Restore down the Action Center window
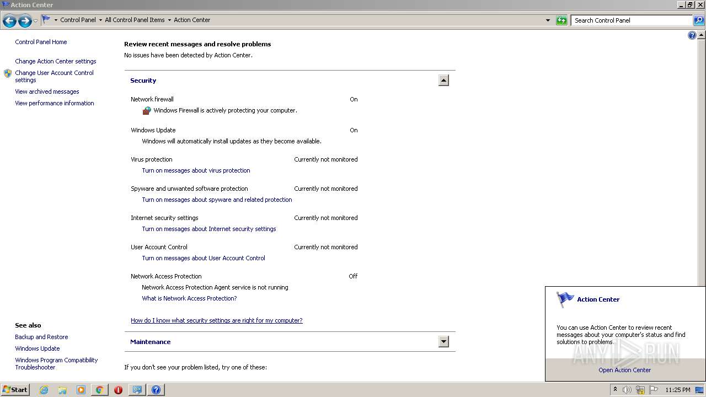This screenshot has width=706, height=397. pyautogui.click(x=690, y=4)
